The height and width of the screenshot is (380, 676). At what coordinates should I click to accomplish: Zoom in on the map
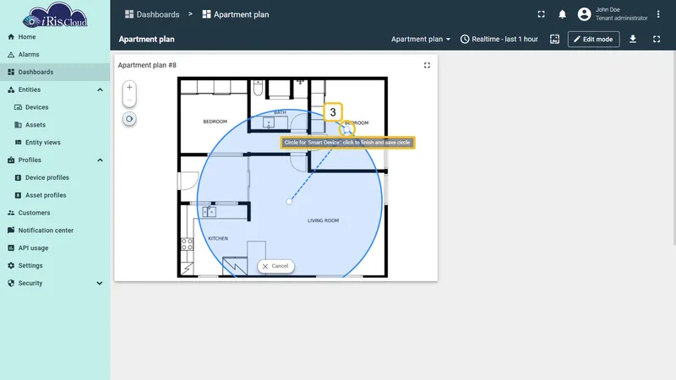click(129, 88)
